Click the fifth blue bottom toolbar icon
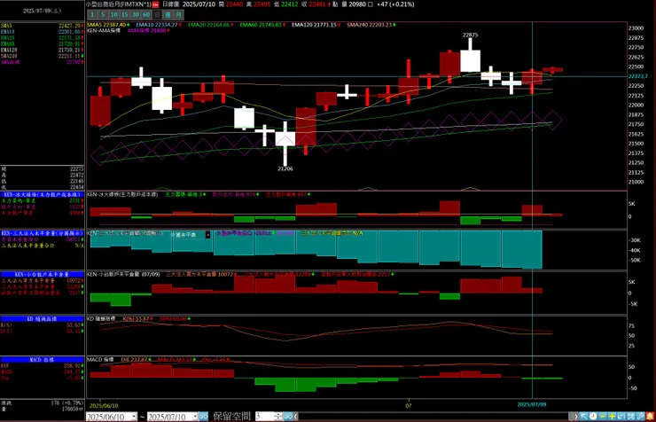This screenshot has height=422, width=656. (621, 417)
